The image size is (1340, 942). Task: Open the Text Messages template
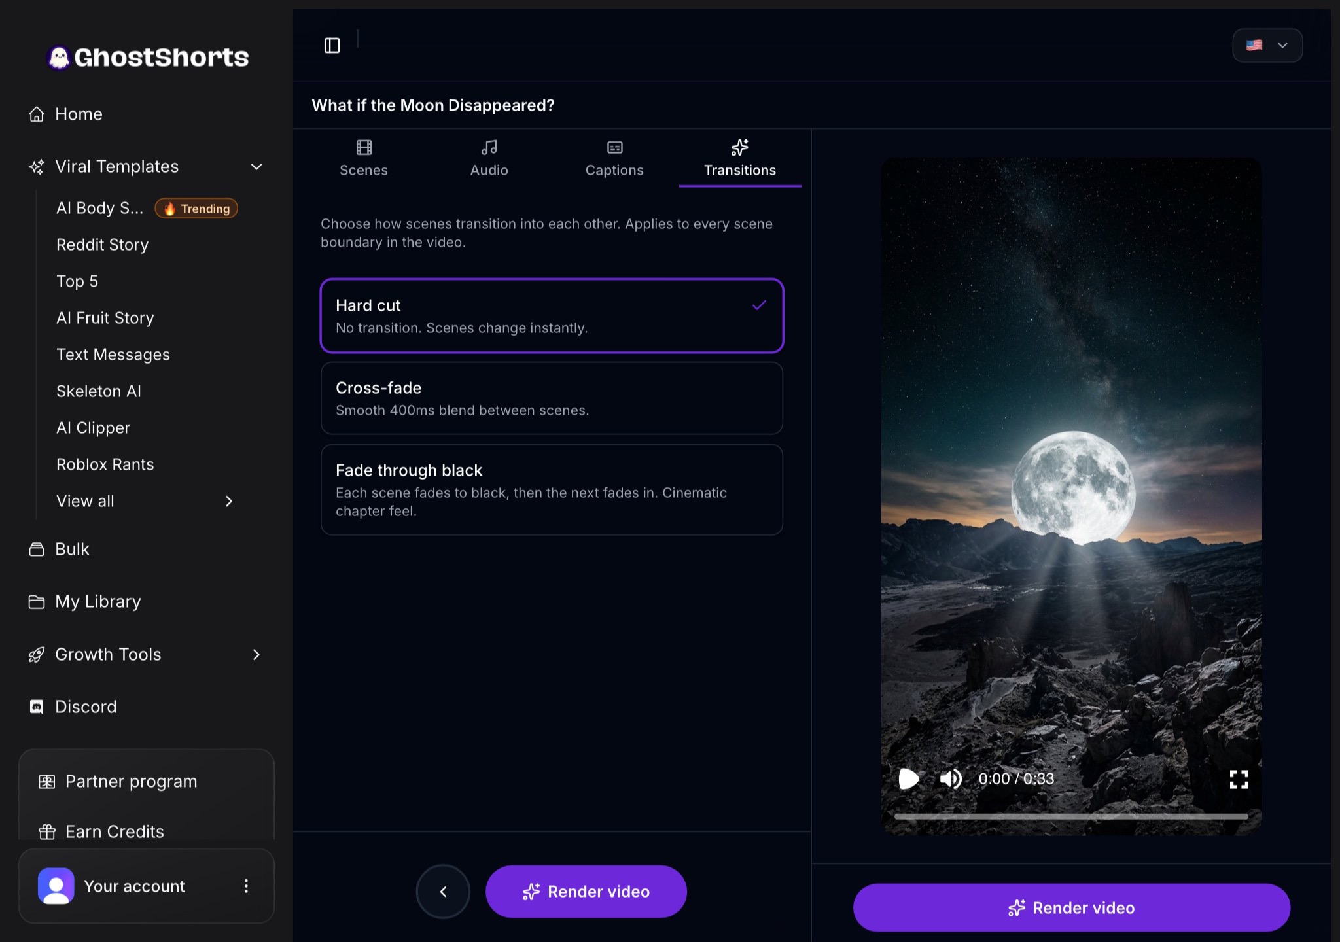(x=113, y=355)
